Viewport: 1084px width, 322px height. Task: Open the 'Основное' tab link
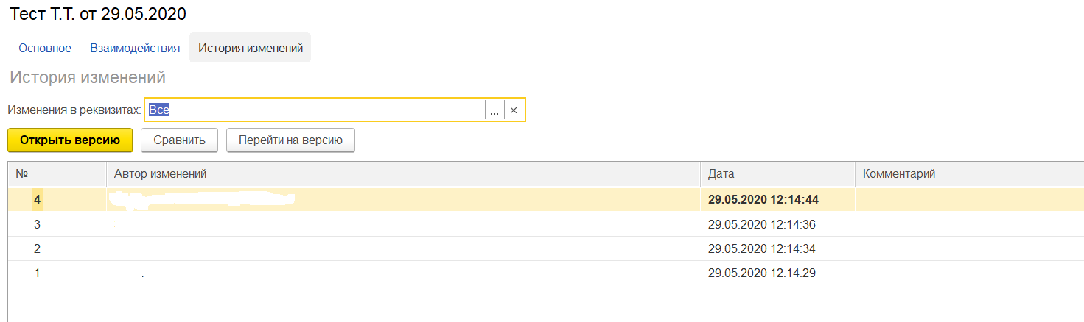click(x=45, y=49)
